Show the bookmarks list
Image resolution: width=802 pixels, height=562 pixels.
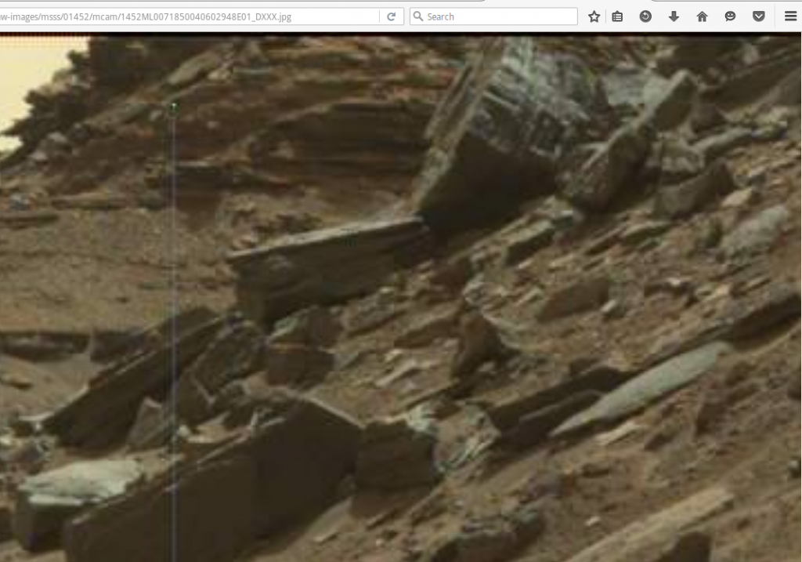click(x=617, y=16)
